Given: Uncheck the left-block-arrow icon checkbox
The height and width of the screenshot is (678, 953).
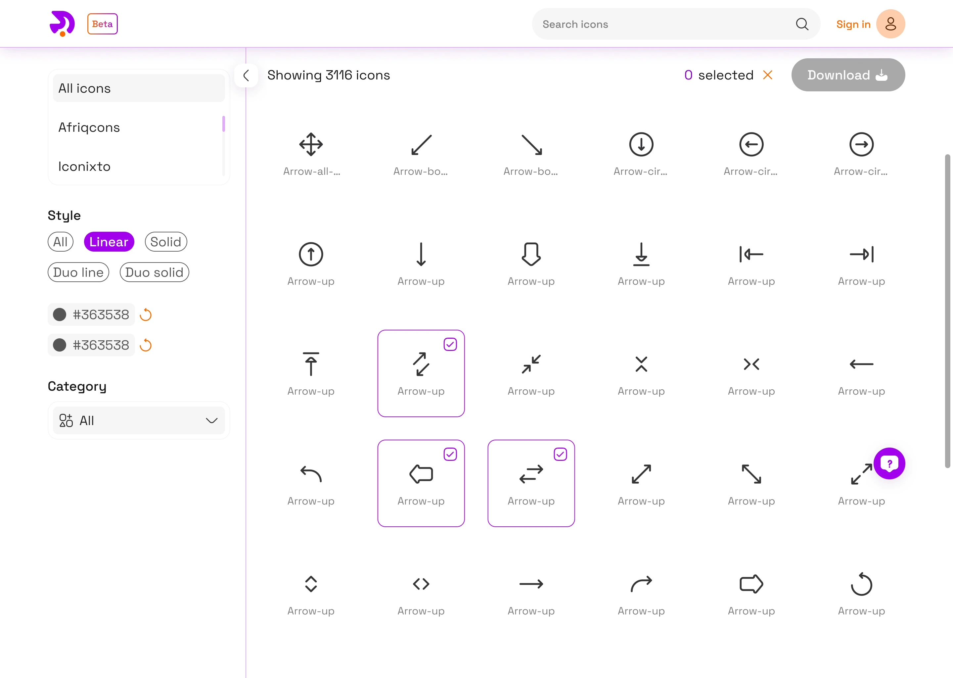Looking at the screenshot, I should click(450, 454).
